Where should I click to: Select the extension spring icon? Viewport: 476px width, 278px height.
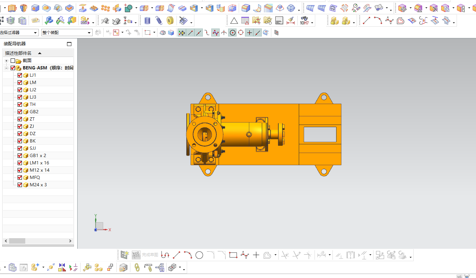[x=159, y=21]
